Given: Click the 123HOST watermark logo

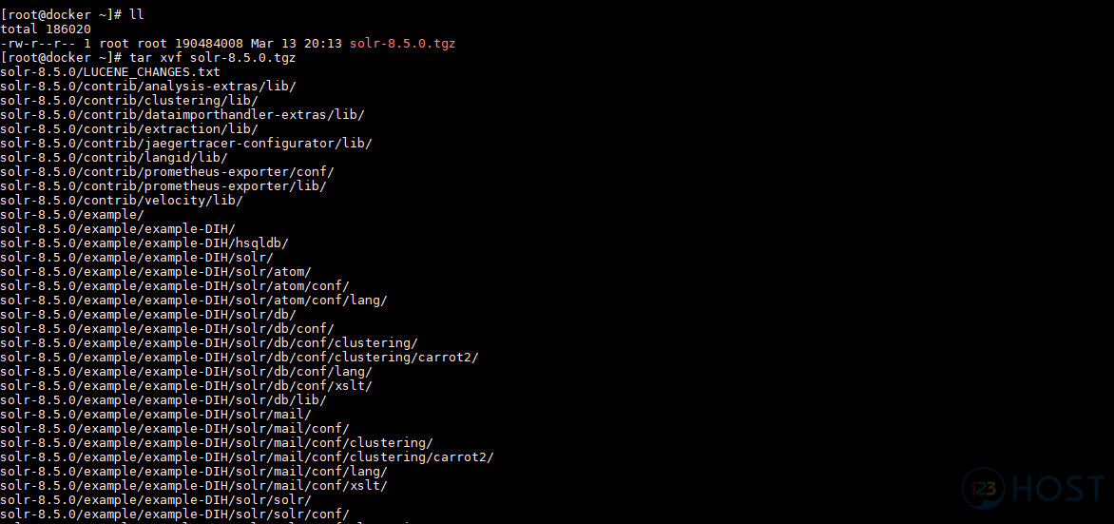Looking at the screenshot, I should coord(1033,489).
